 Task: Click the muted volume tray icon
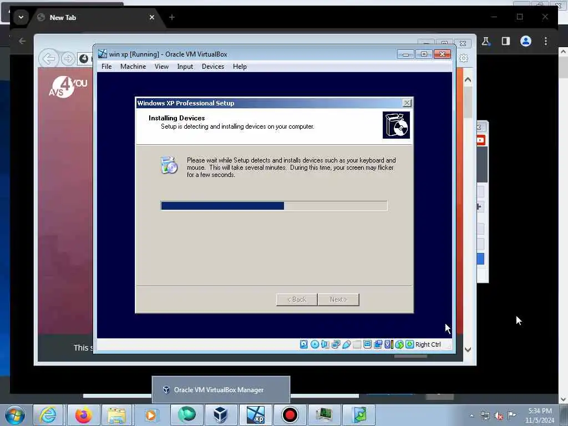(x=499, y=416)
